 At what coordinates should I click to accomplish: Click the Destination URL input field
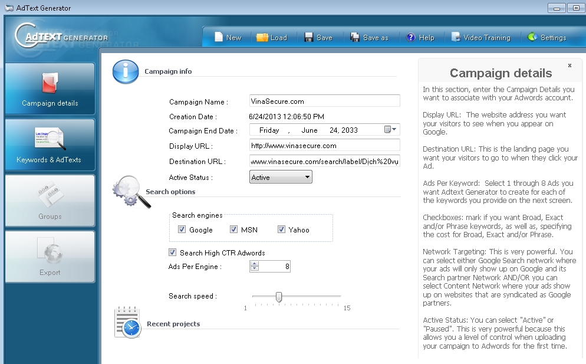(x=325, y=161)
